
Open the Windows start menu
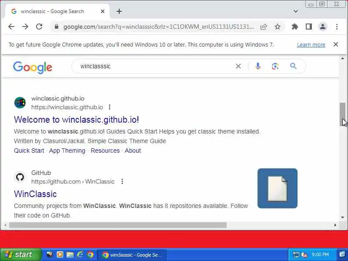(x=20, y=254)
